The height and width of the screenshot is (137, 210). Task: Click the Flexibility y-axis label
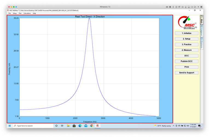(9, 69)
